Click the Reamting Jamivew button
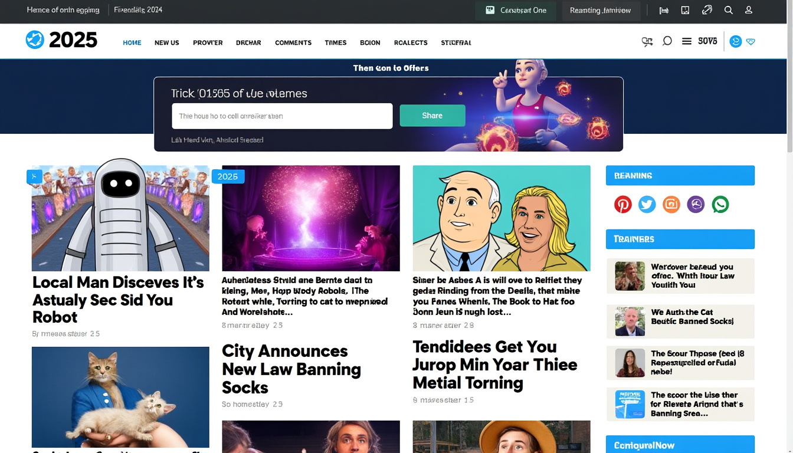This screenshot has width=793, height=453. tap(601, 11)
